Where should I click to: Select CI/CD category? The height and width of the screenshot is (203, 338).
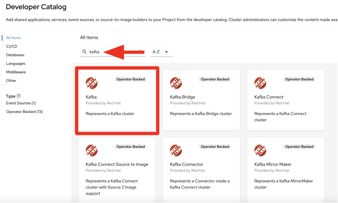click(12, 46)
